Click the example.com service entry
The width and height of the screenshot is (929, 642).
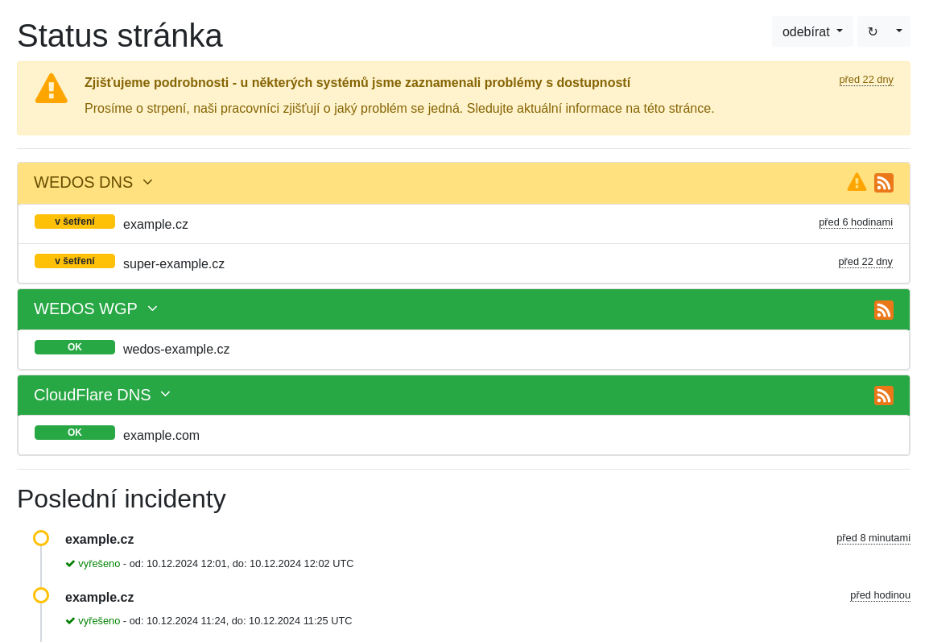[x=161, y=435]
